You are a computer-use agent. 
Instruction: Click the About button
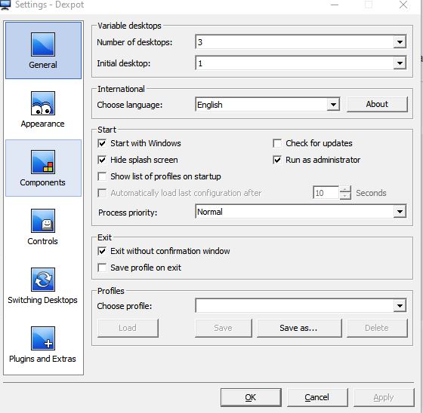(377, 104)
